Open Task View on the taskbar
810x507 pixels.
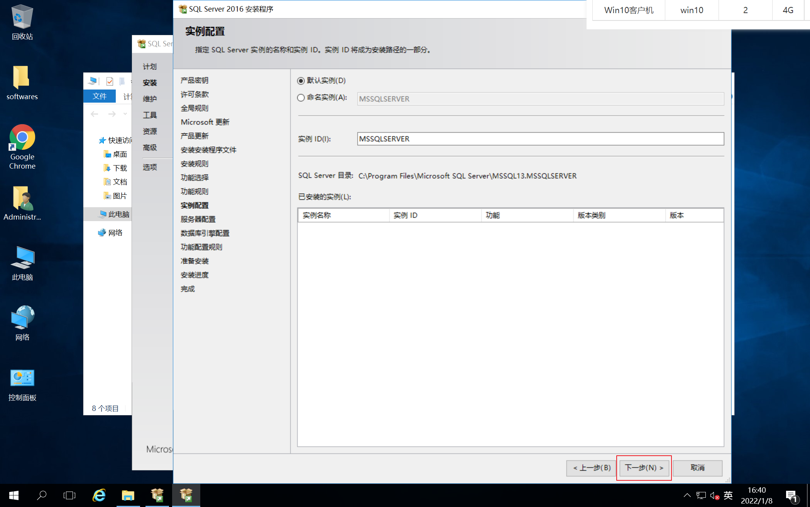click(69, 495)
